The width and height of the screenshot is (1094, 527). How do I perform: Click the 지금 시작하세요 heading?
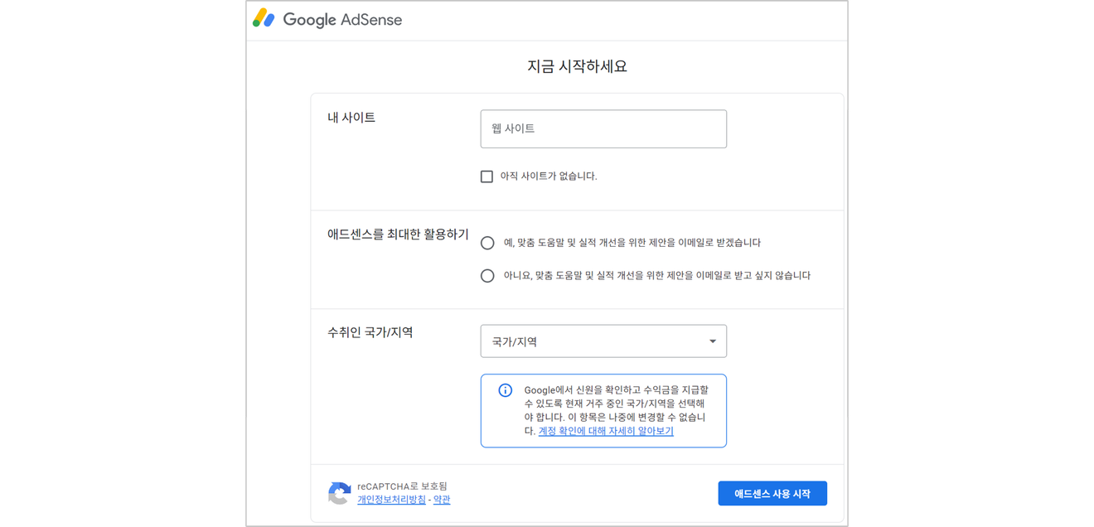(x=577, y=66)
